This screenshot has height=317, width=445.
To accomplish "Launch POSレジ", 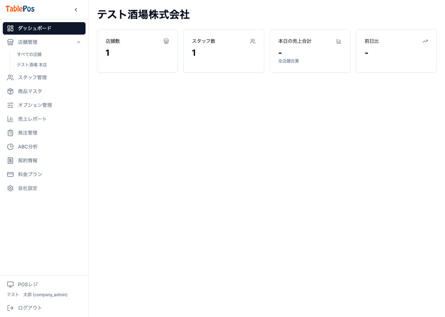I will point(44,284).
